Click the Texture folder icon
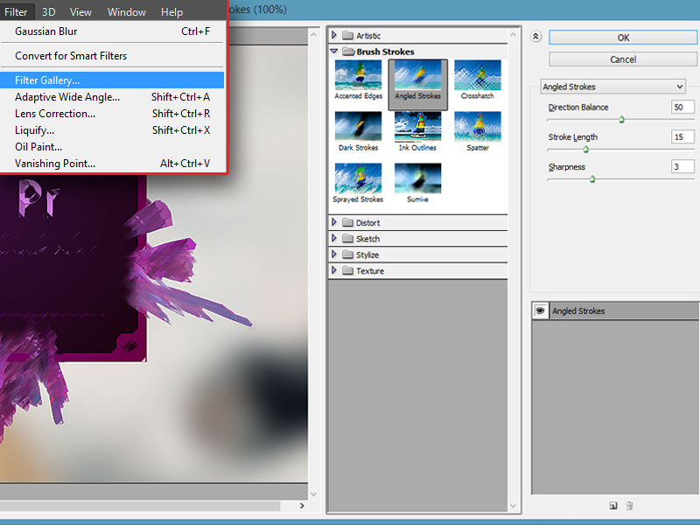 [347, 270]
